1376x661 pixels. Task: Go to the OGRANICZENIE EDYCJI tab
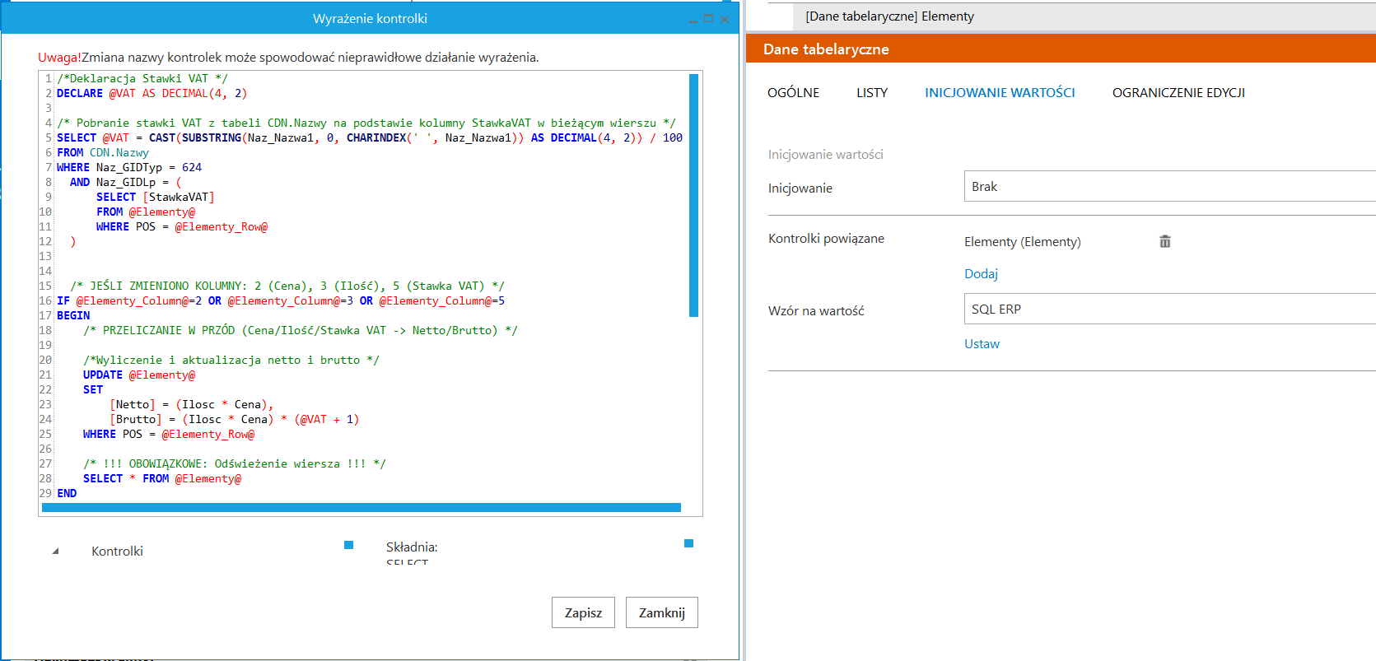point(1178,93)
